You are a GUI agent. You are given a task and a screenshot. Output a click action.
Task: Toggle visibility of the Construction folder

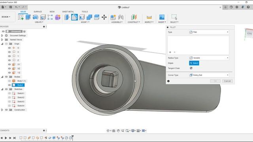point(6,110)
